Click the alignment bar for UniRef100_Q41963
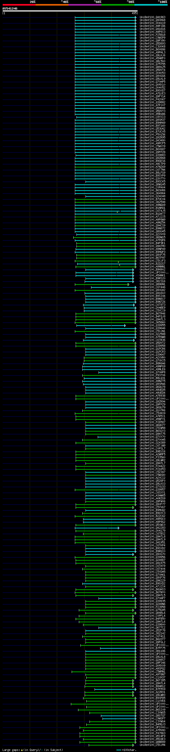The width and height of the screenshot is (170, 752). point(105,17)
